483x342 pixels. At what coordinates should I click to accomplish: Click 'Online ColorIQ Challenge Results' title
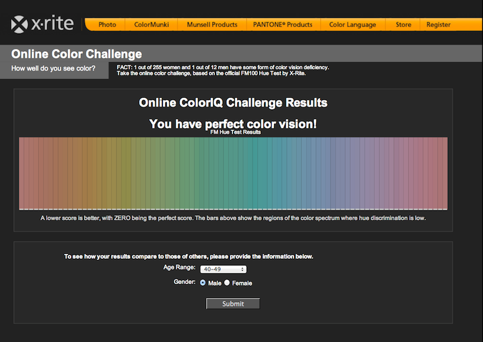tap(233, 103)
